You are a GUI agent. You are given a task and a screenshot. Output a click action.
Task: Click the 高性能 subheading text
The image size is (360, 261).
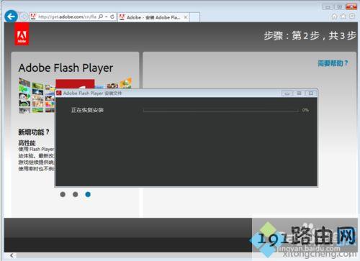pos(27,143)
